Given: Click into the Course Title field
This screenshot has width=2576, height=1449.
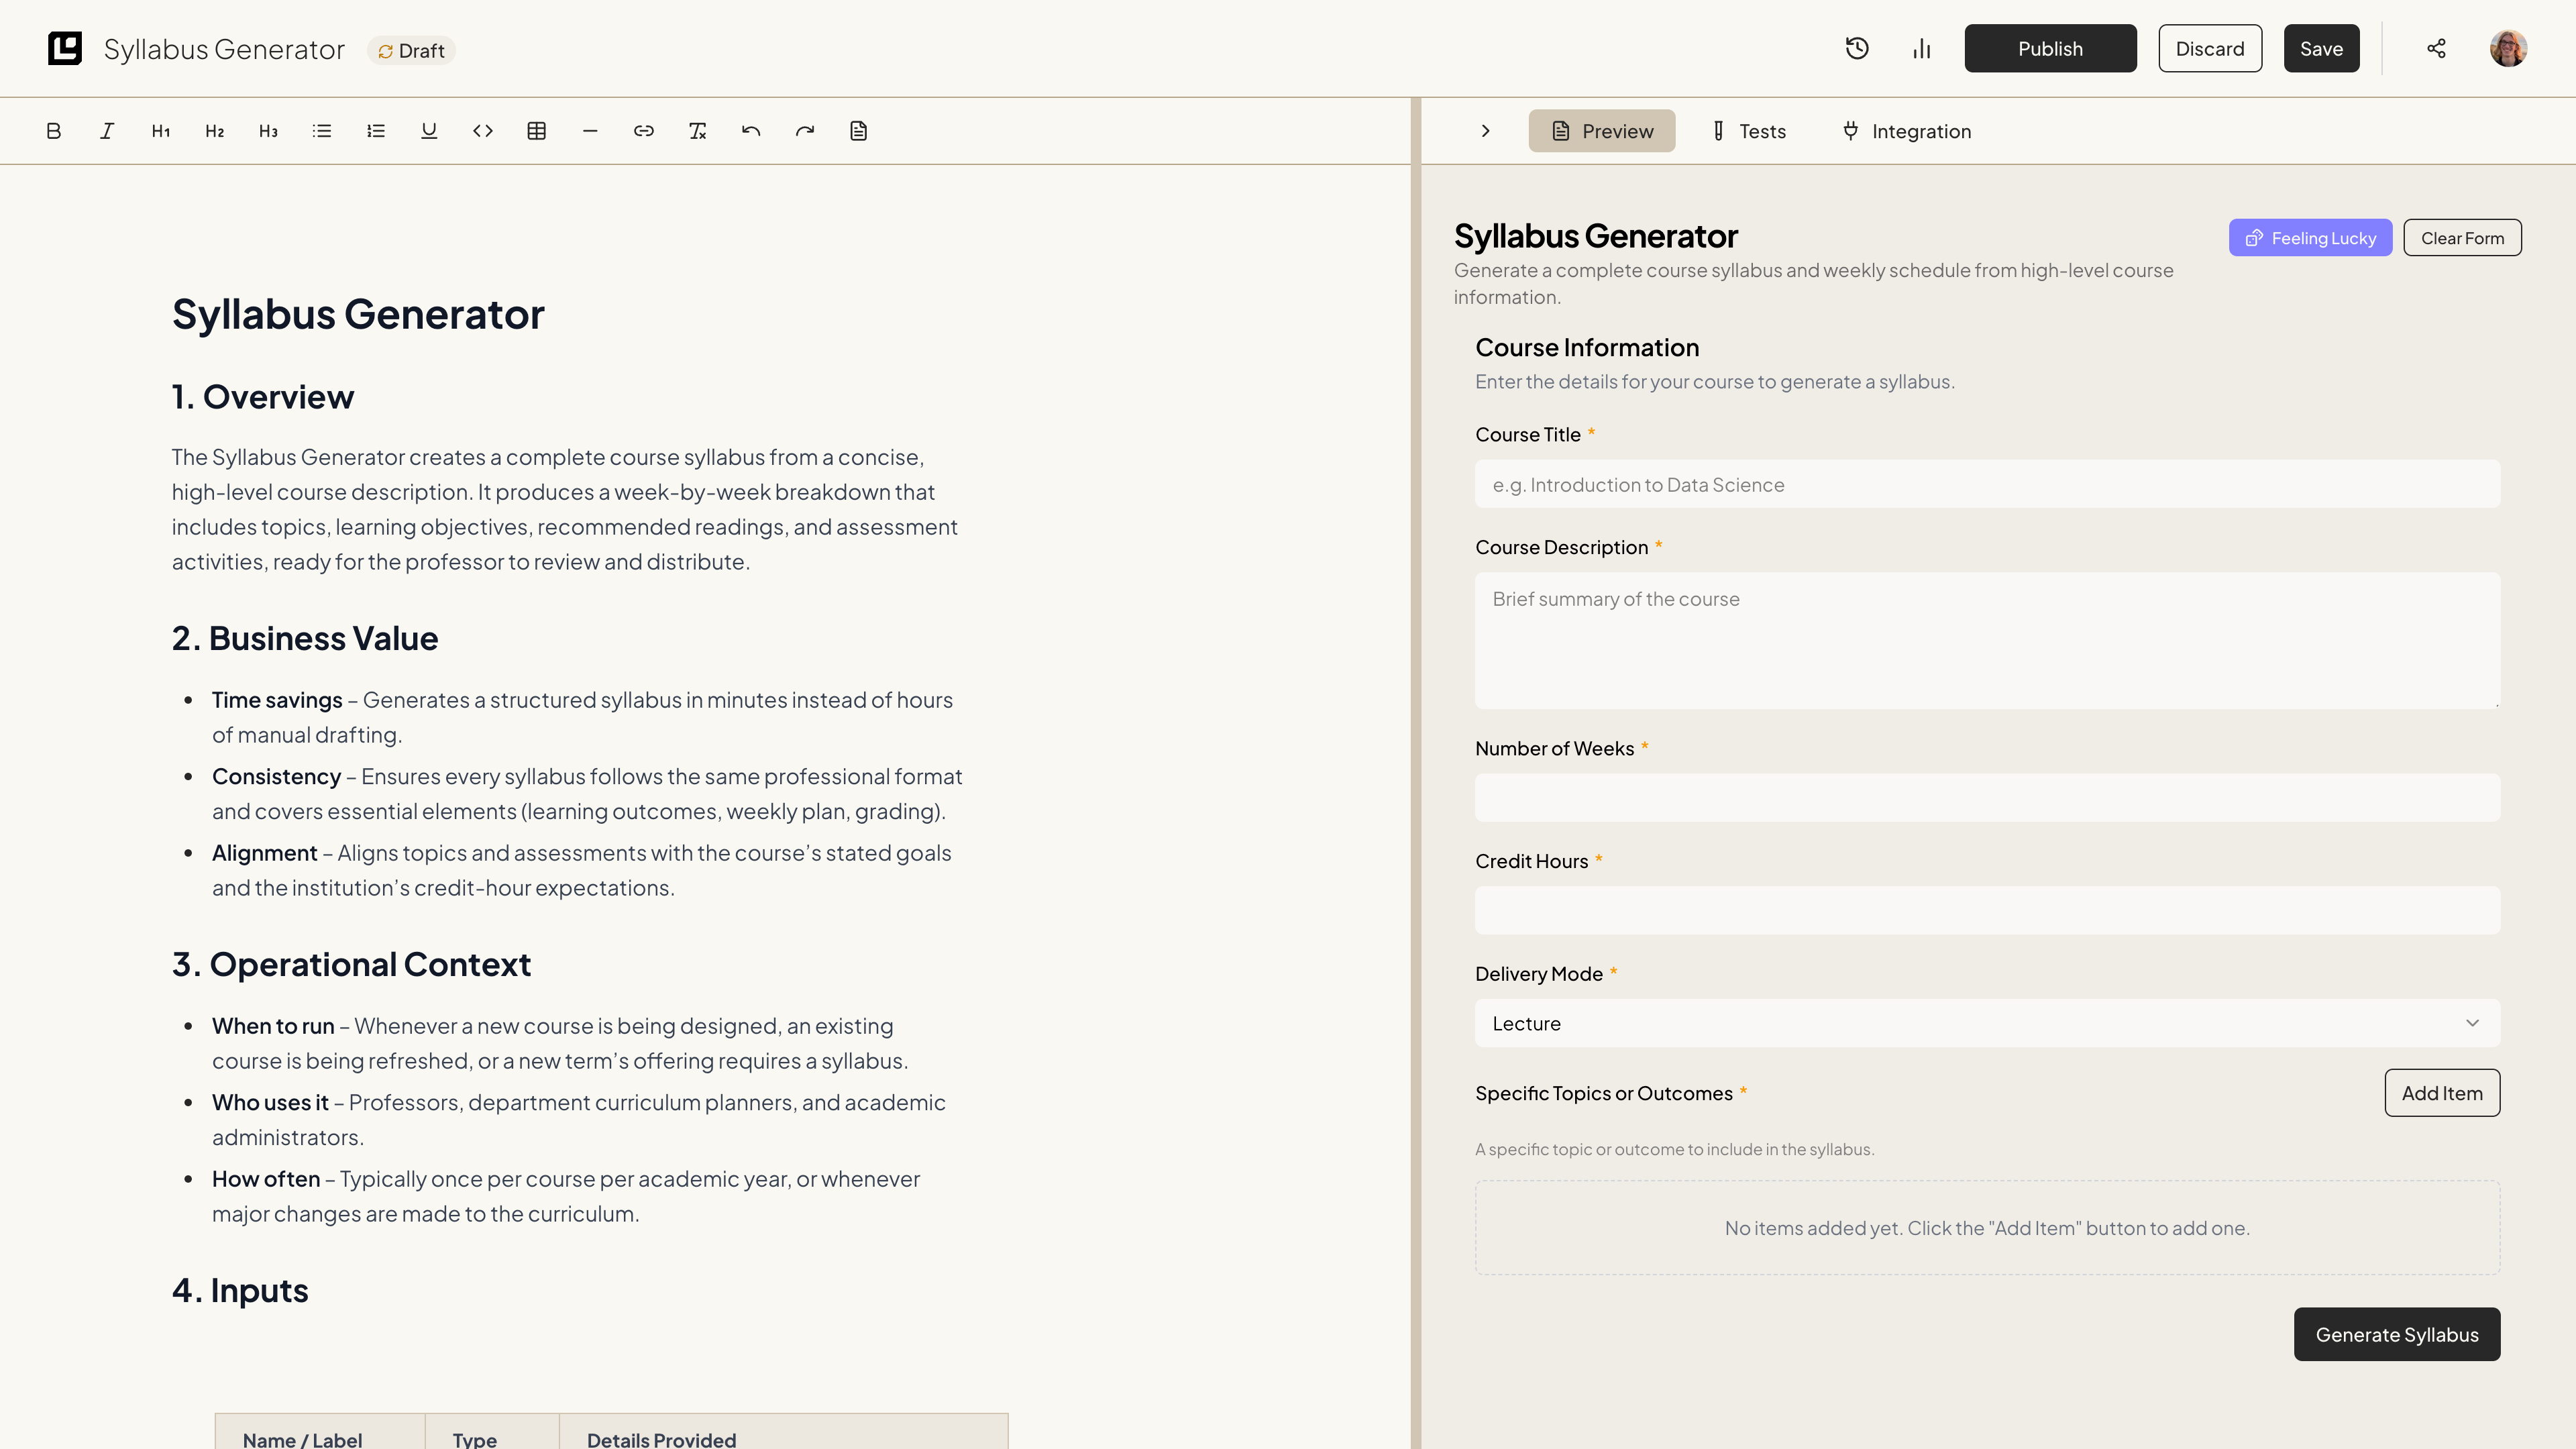Looking at the screenshot, I should click(x=1987, y=485).
